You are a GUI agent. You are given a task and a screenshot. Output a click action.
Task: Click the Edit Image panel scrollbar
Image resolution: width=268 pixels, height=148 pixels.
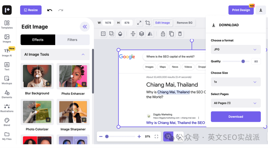93,71
